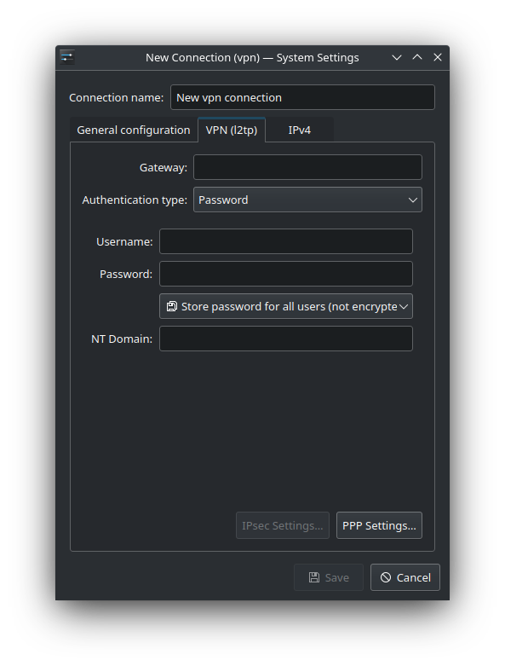Close the New Connection window
The image size is (505, 666).
[438, 57]
